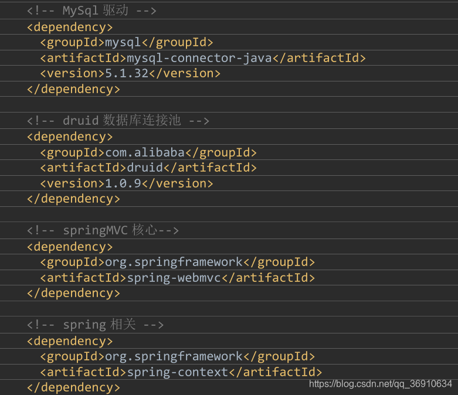Click the druid artifactId line
Image resolution: width=458 pixels, height=395 pixels.
pyautogui.click(x=148, y=168)
